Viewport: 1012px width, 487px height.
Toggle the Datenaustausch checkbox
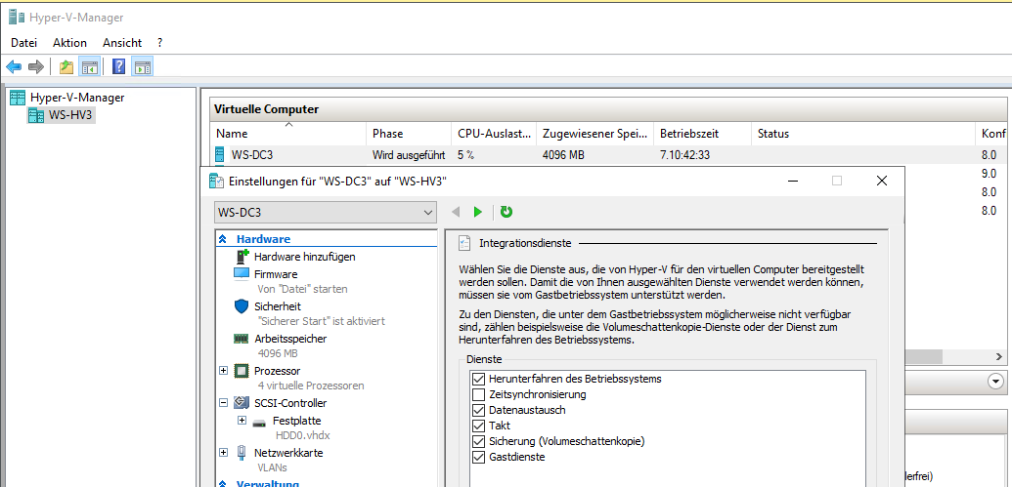click(478, 410)
